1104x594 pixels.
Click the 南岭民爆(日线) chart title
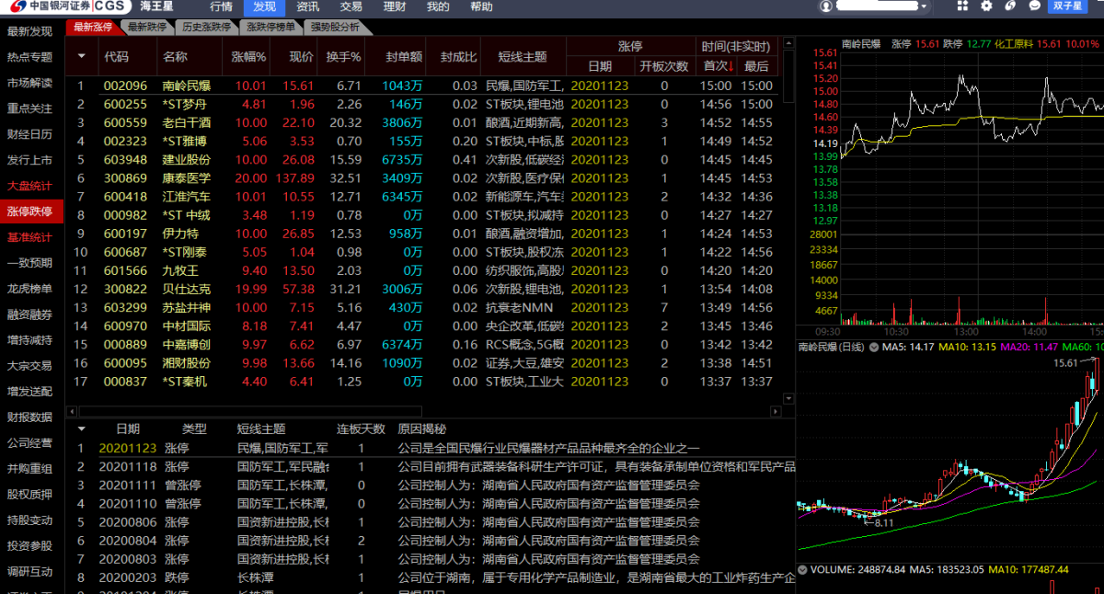click(x=832, y=348)
